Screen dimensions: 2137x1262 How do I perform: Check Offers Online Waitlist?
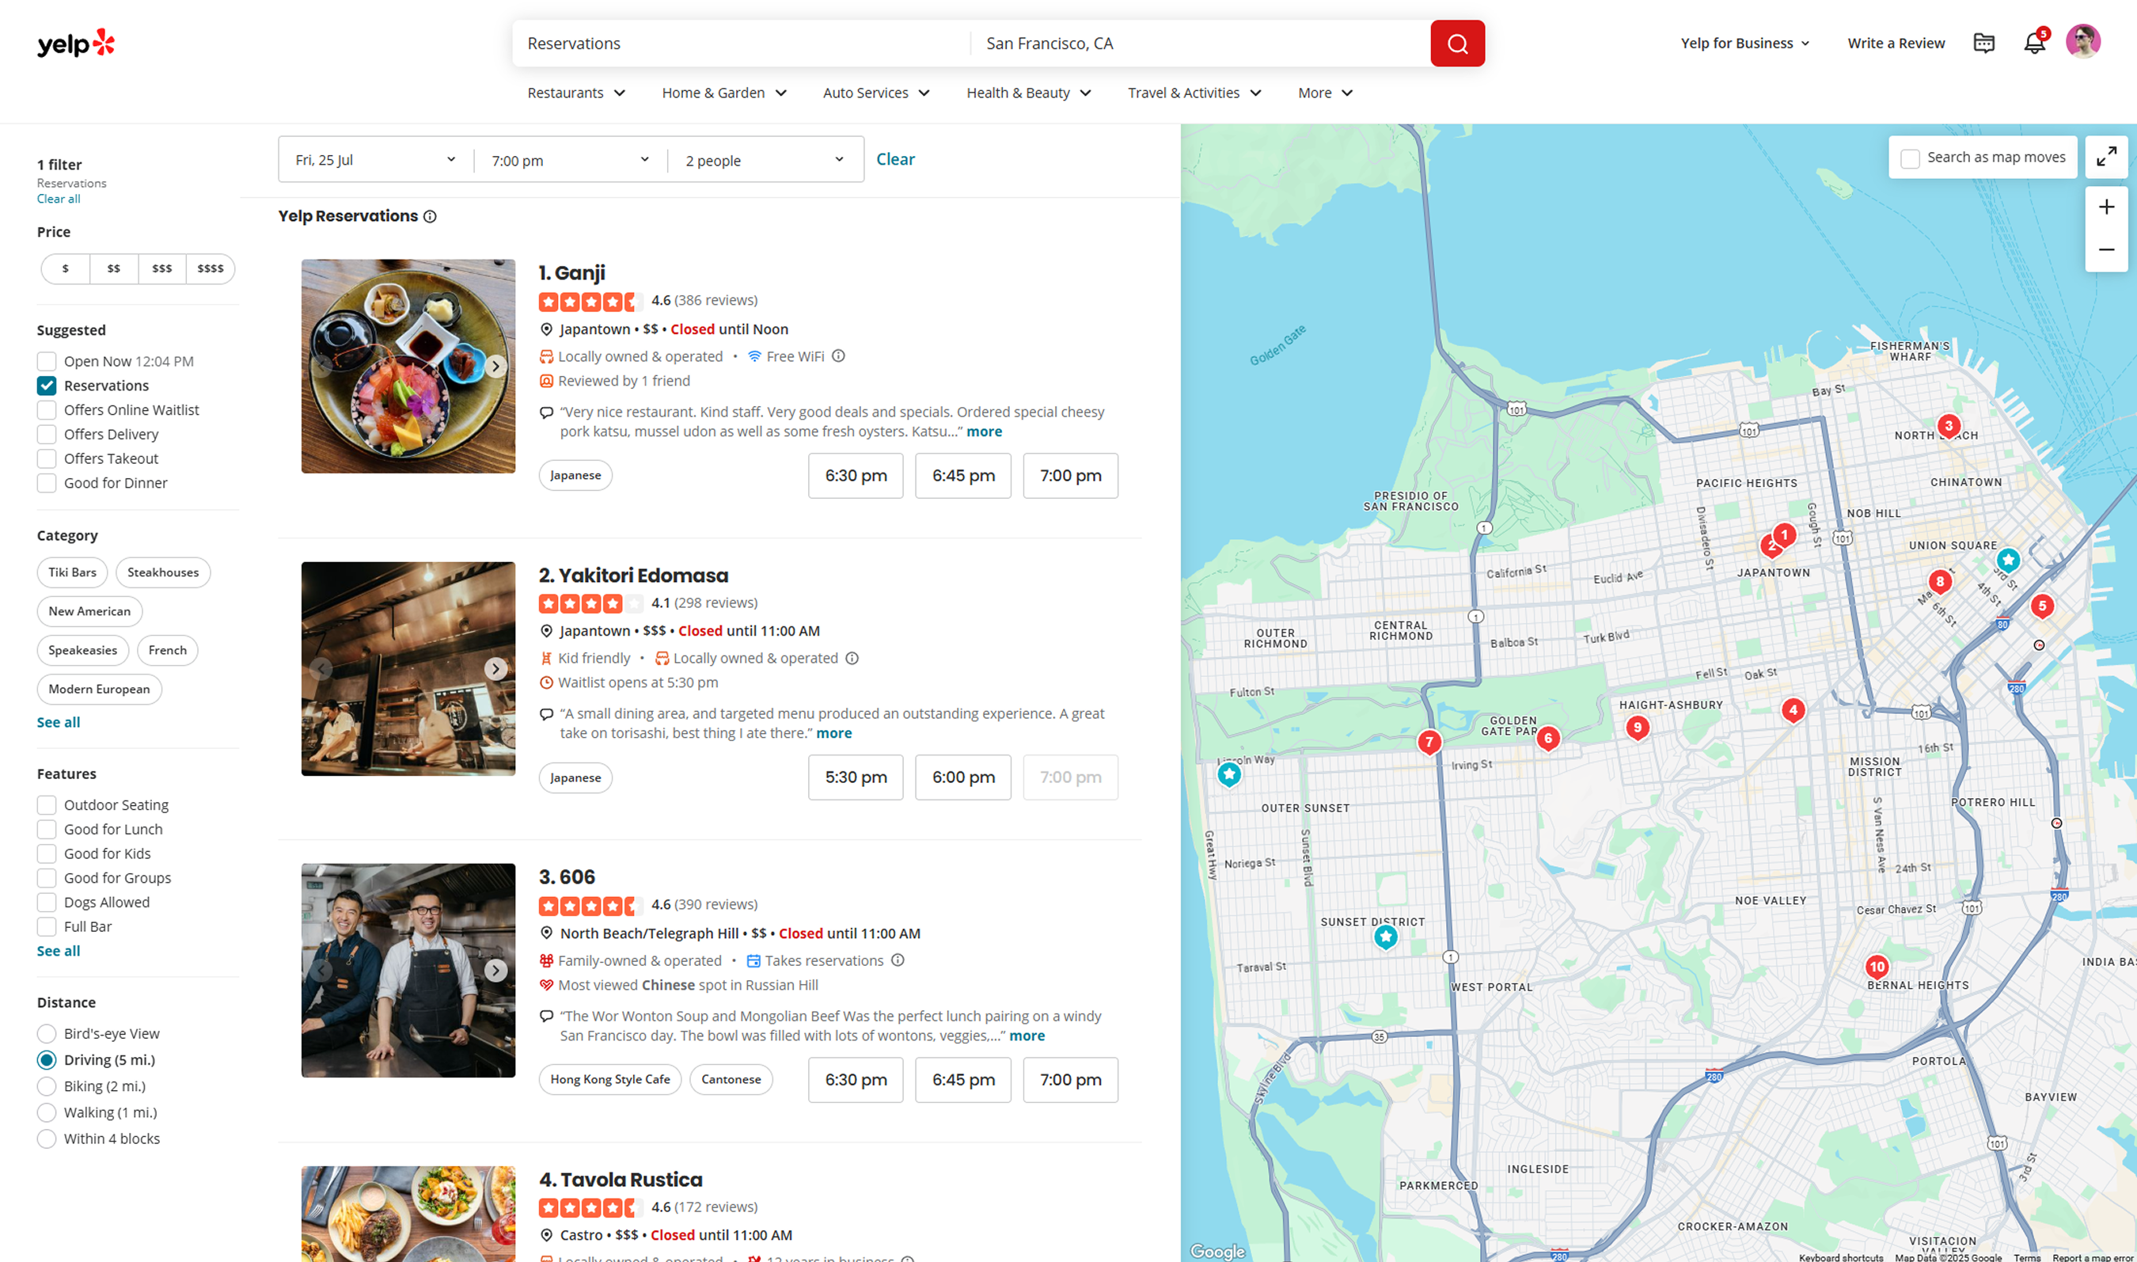click(47, 410)
